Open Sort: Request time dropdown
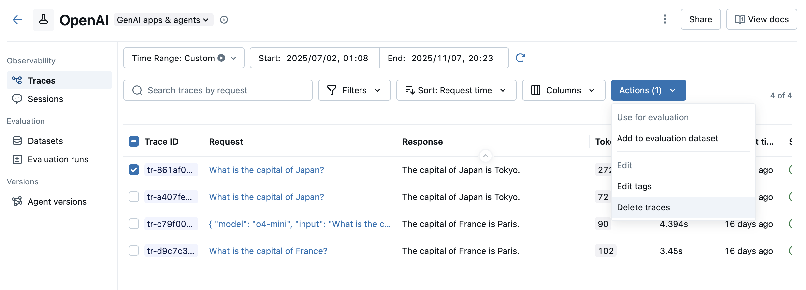The width and height of the screenshot is (806, 290). (x=456, y=90)
